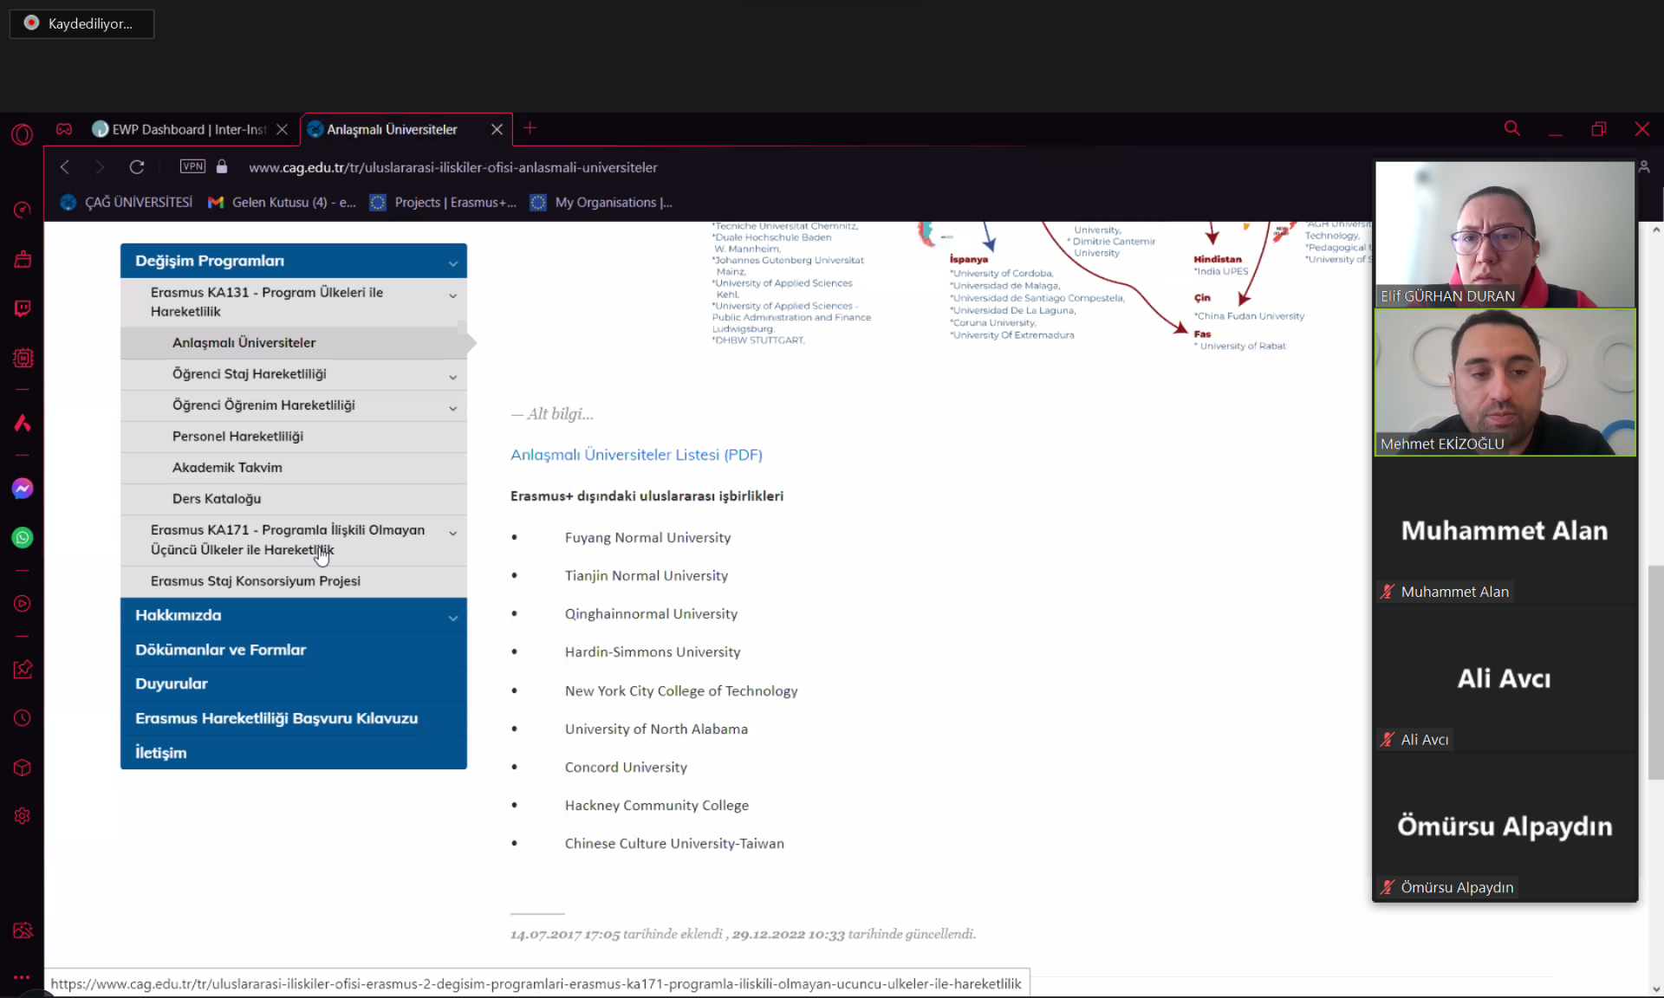Open Settings gear in sidebar
The height and width of the screenshot is (998, 1664).
coord(23,816)
